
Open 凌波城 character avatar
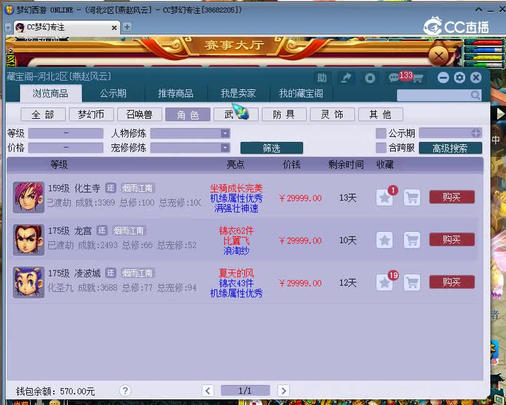28,282
